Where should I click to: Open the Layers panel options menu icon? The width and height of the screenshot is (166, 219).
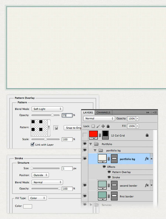pyautogui.click(x=155, y=112)
